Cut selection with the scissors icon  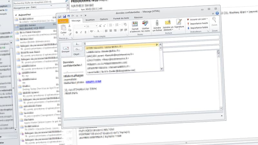click(x=69, y=26)
